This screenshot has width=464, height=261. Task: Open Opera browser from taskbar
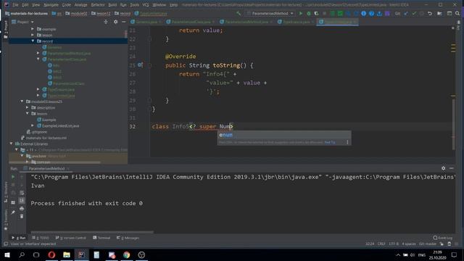51,254
